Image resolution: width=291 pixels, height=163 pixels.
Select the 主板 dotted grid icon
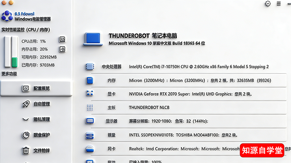(x=90, y=108)
